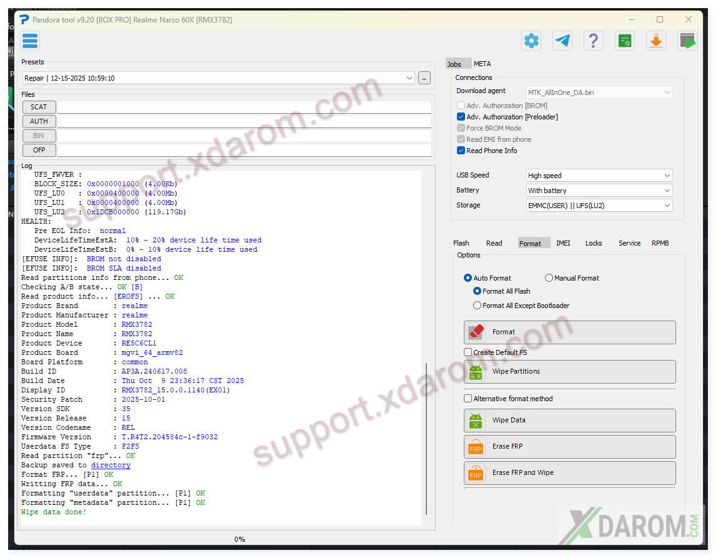Click the log panel vertical scrollbar
716x558 pixels.
coord(427,437)
